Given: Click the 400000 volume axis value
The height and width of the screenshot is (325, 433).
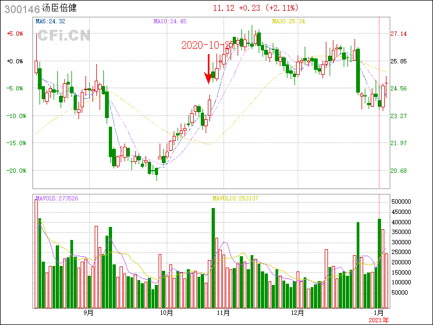Looking at the screenshot, I should point(401,222).
